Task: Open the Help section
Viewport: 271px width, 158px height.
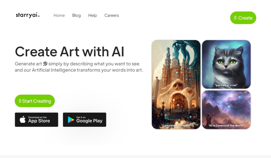Action: (93, 15)
